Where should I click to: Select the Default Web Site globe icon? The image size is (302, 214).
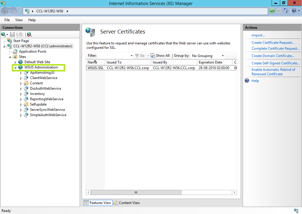[x=21, y=62]
